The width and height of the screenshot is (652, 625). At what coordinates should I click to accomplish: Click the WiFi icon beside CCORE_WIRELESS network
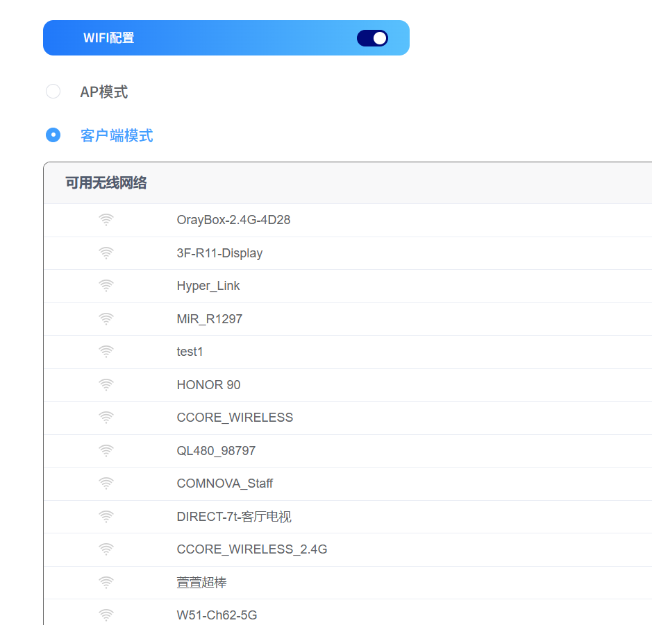click(x=106, y=418)
